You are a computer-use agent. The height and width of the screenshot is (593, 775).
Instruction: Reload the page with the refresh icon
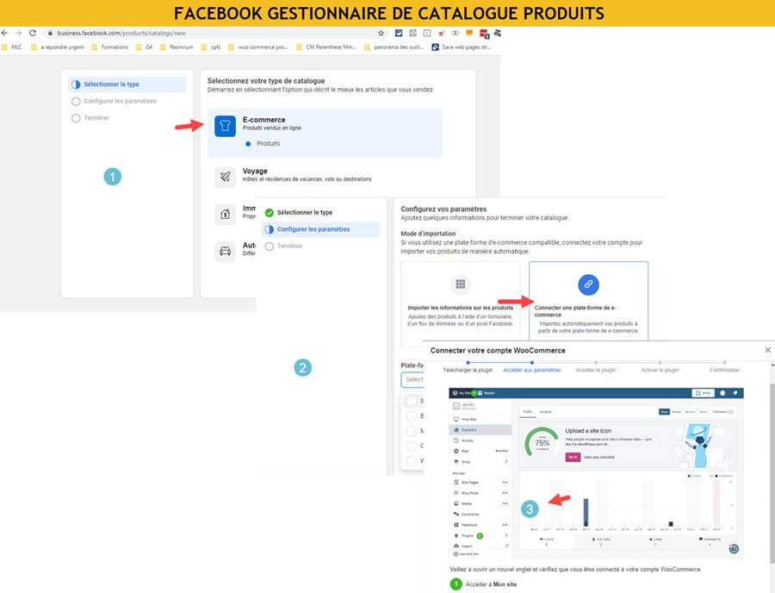click(33, 33)
